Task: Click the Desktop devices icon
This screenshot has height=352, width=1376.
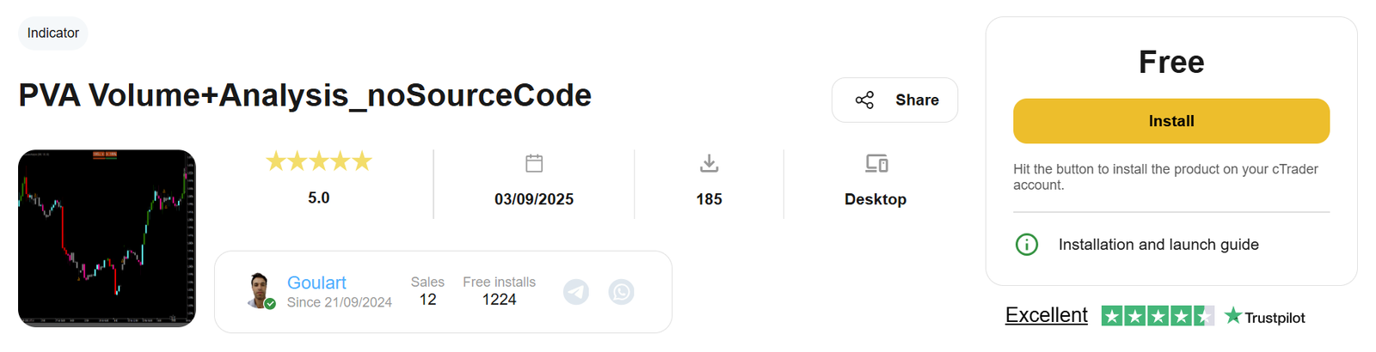Action: pos(875,163)
